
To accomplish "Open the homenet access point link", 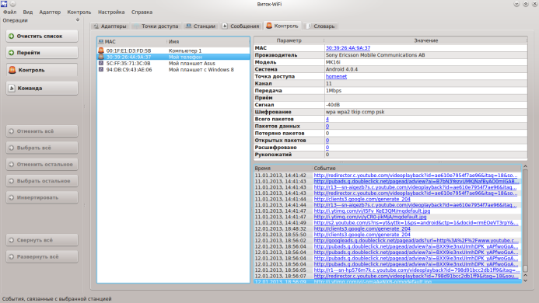I will point(336,76).
